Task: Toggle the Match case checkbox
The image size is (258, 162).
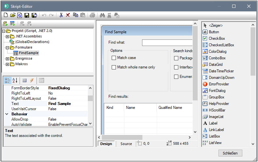Action: point(114,58)
